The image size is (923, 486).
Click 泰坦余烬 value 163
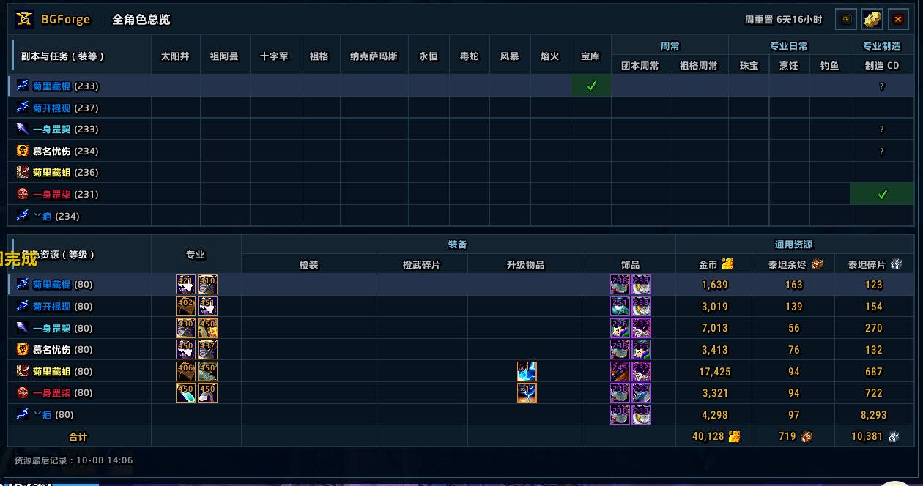794,285
